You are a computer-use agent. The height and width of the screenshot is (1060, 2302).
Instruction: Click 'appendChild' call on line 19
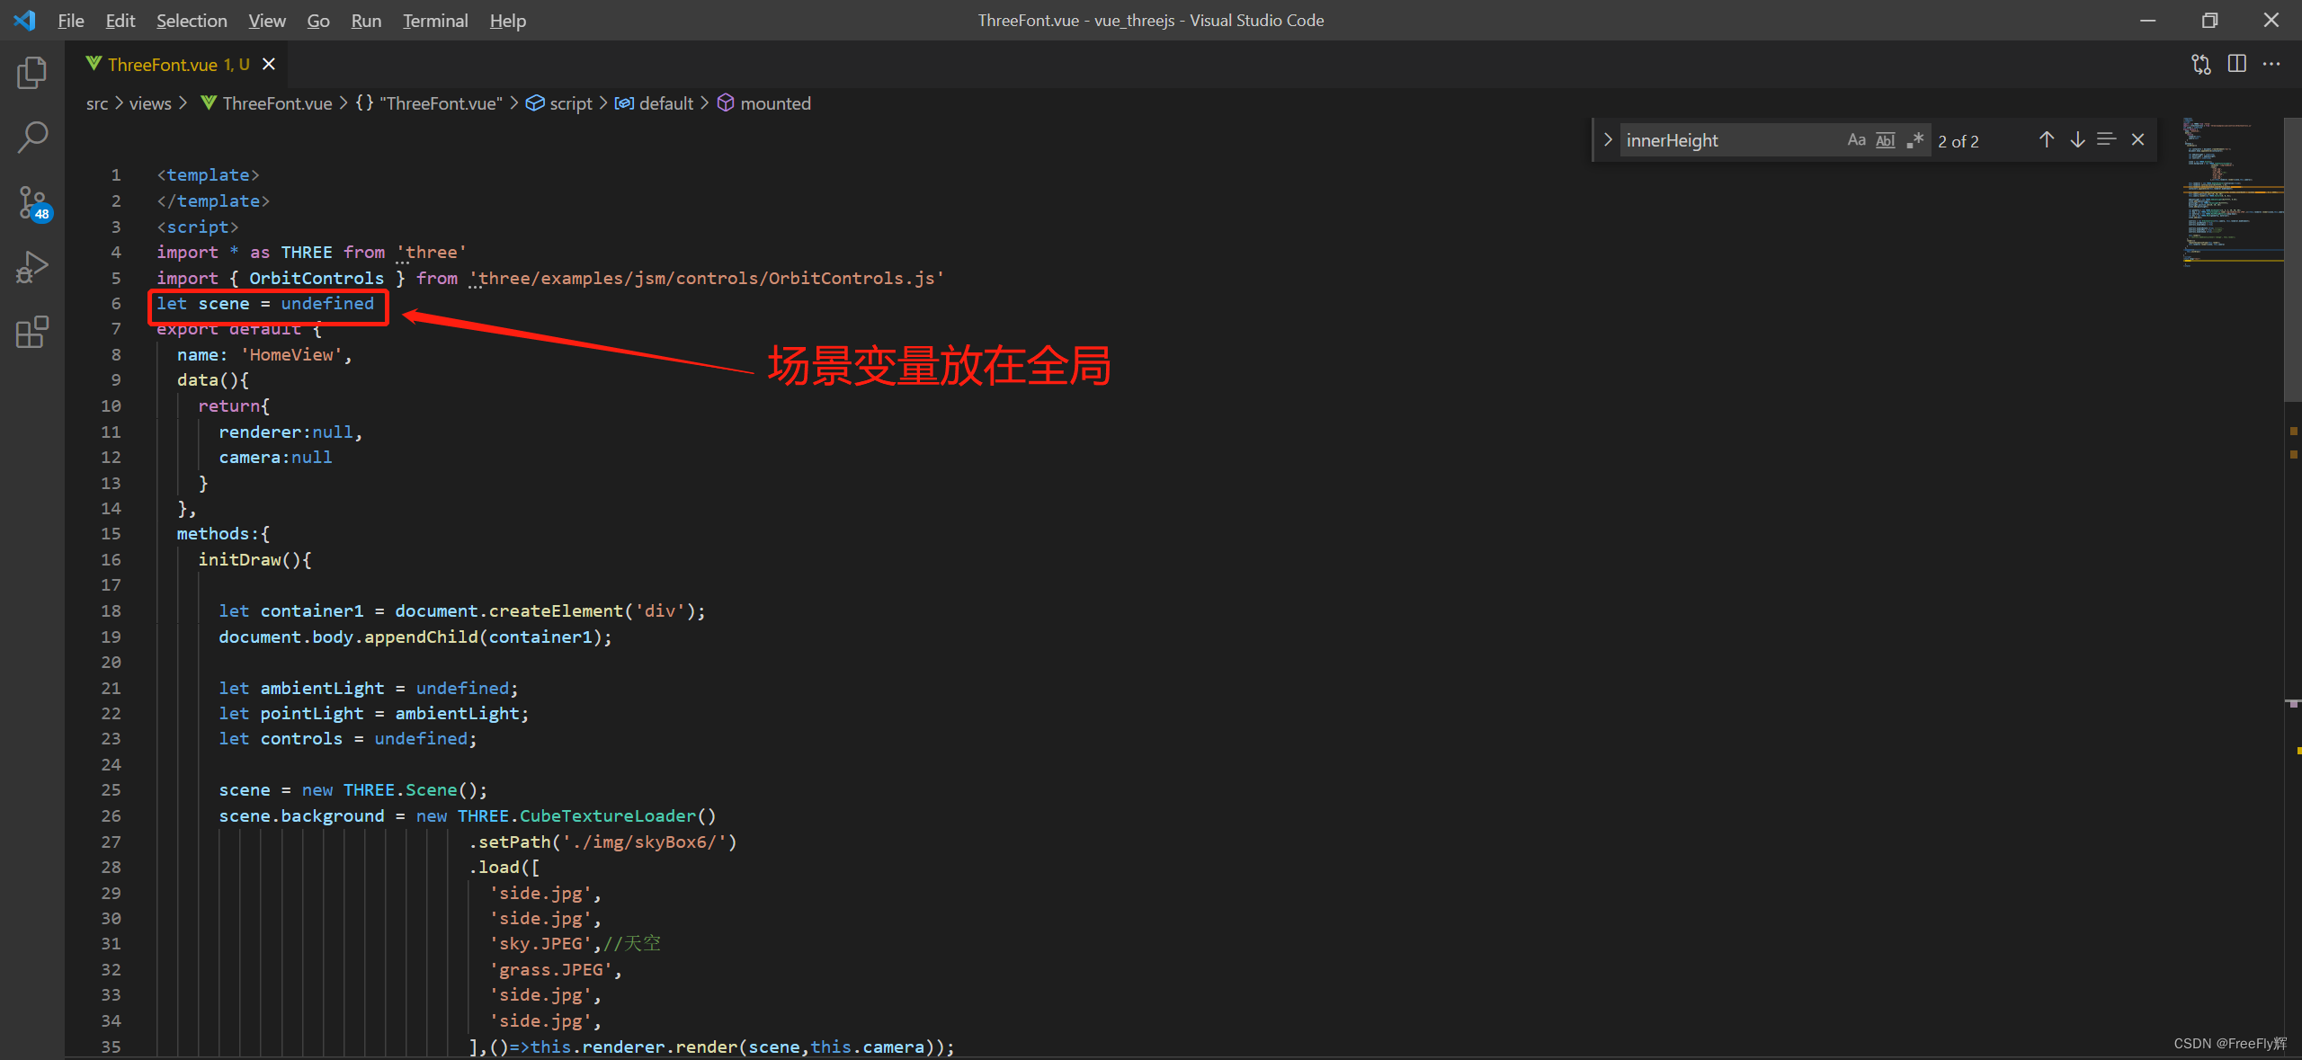(421, 637)
